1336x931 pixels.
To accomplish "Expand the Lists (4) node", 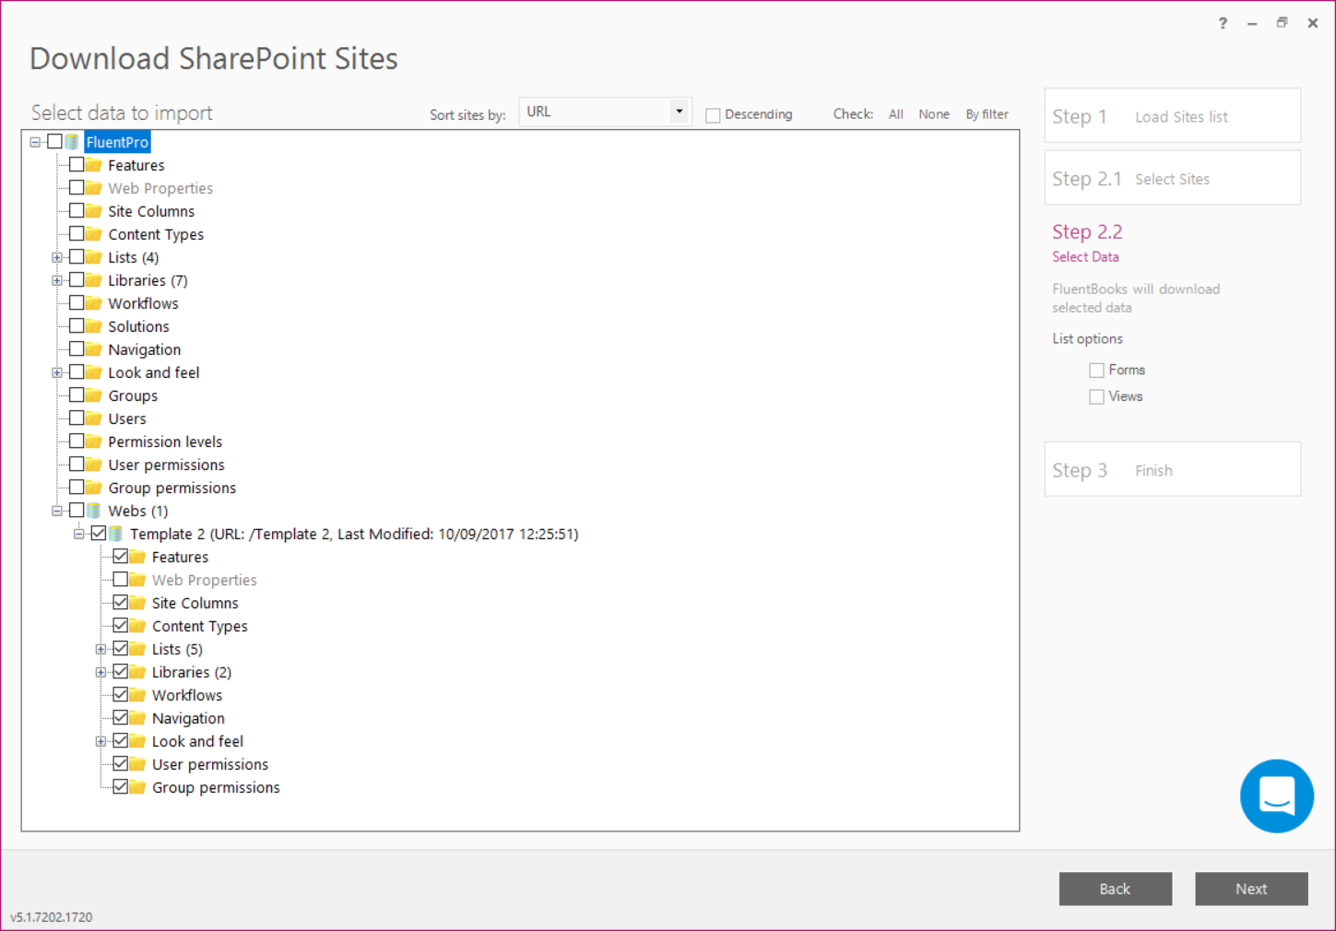I will click(x=57, y=257).
